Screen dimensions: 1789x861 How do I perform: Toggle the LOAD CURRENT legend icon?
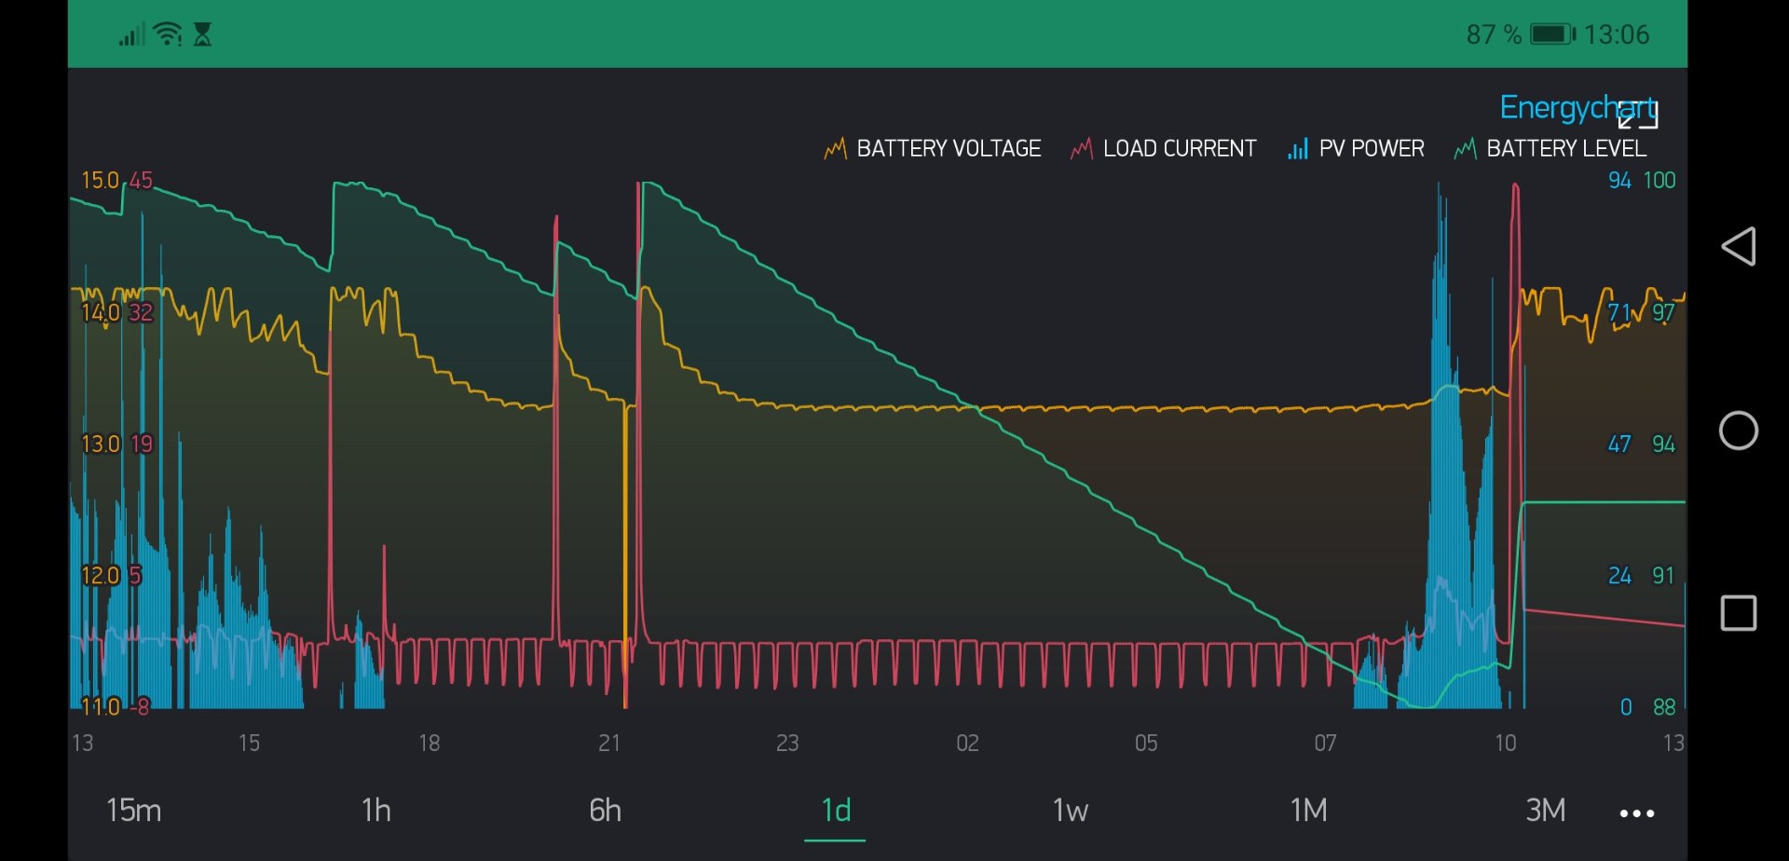pyautogui.click(x=1081, y=149)
